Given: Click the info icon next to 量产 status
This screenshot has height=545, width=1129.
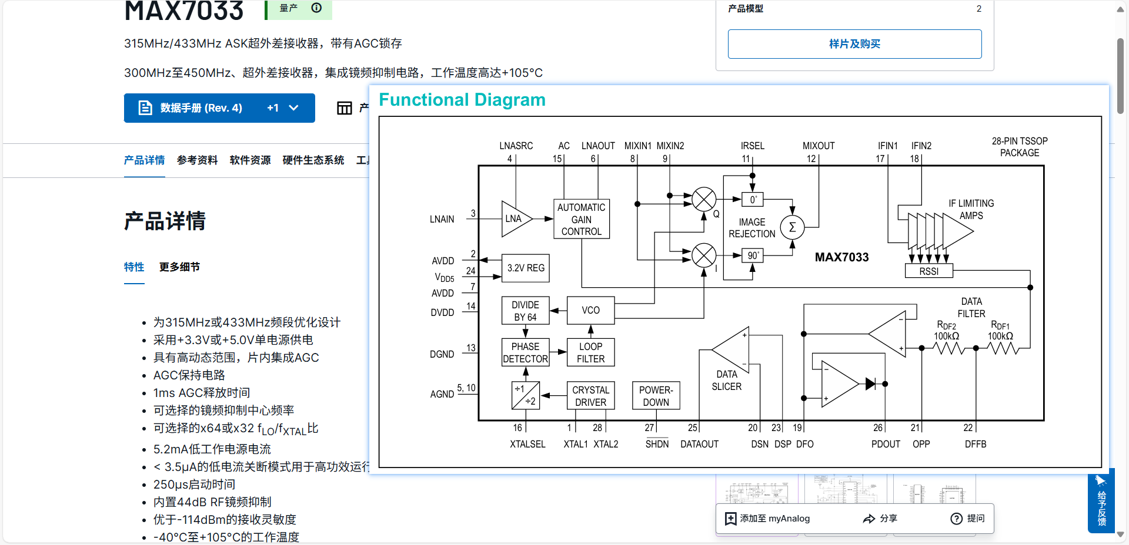Looking at the screenshot, I should click(x=316, y=8).
